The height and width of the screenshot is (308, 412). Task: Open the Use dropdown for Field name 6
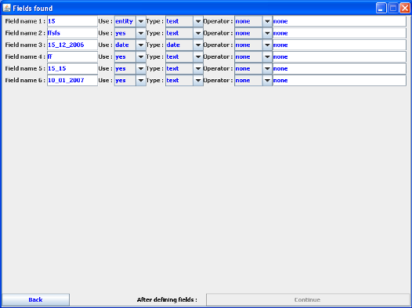[130, 81]
